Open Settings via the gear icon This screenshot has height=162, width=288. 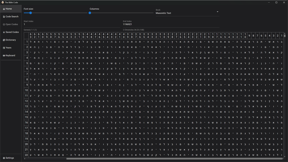(4, 158)
